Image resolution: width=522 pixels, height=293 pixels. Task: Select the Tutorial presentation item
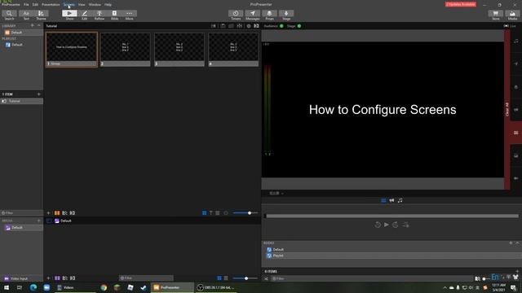point(22,101)
